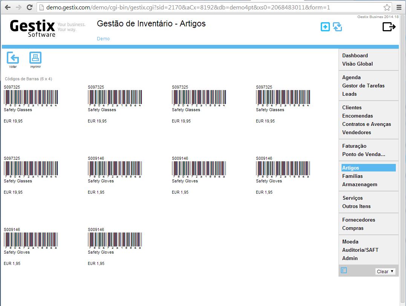Click the Imprimir print icon
Viewport: 406px width, 306px height.
(35, 58)
